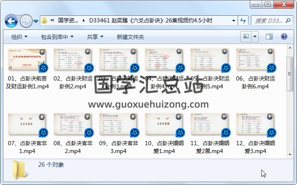Open the 共享 dropdown menu

95,37
